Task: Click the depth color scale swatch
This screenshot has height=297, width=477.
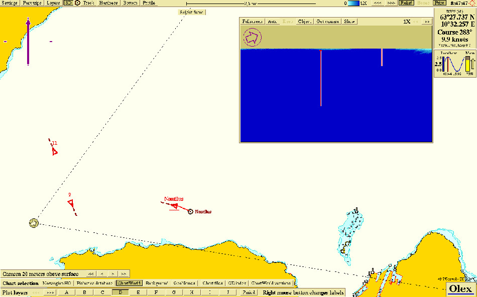Action: (x=353, y=4)
